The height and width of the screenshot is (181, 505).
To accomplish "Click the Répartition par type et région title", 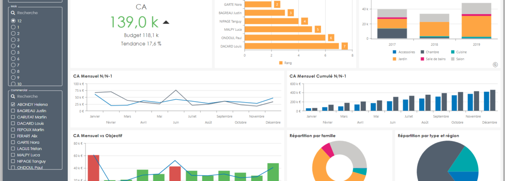I will (428, 136).
